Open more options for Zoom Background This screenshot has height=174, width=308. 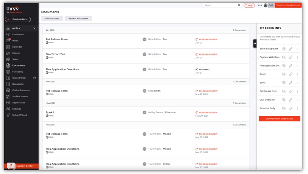pos(297,49)
